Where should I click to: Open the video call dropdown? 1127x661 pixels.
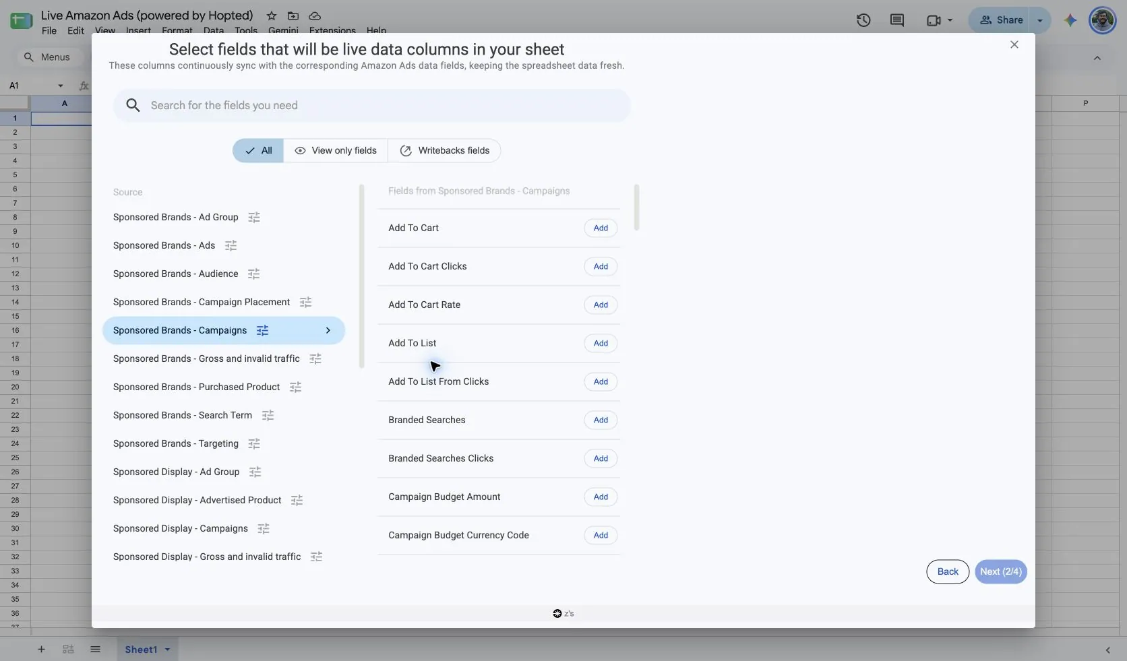(x=950, y=20)
